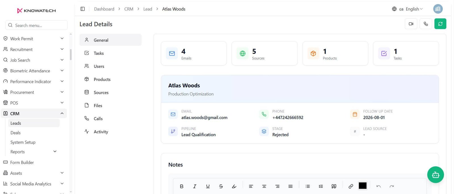Image resolution: width=454 pixels, height=194 pixels.
Task: Open the convert lead icon button
Action: tap(426, 24)
